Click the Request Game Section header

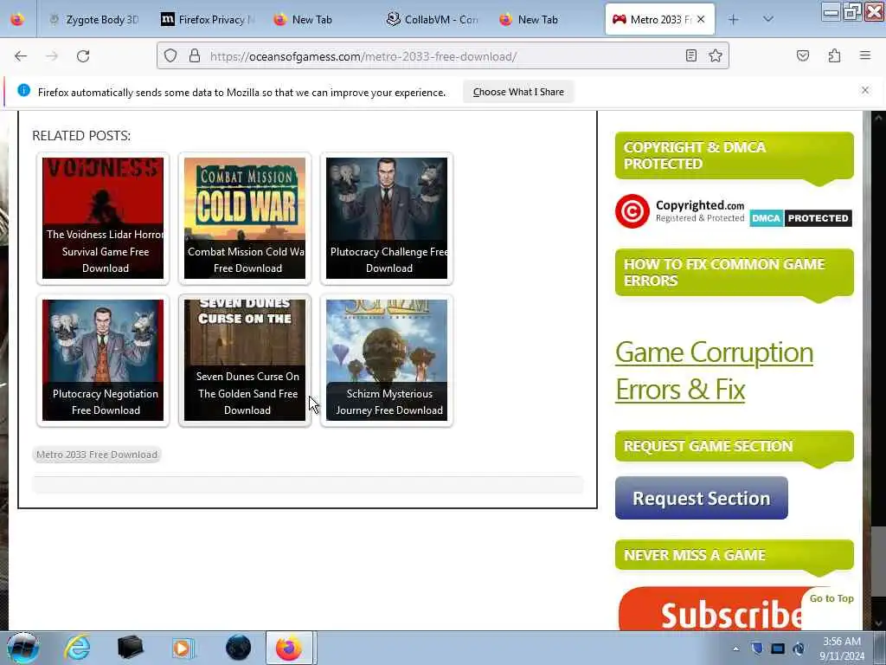pyautogui.click(x=734, y=446)
